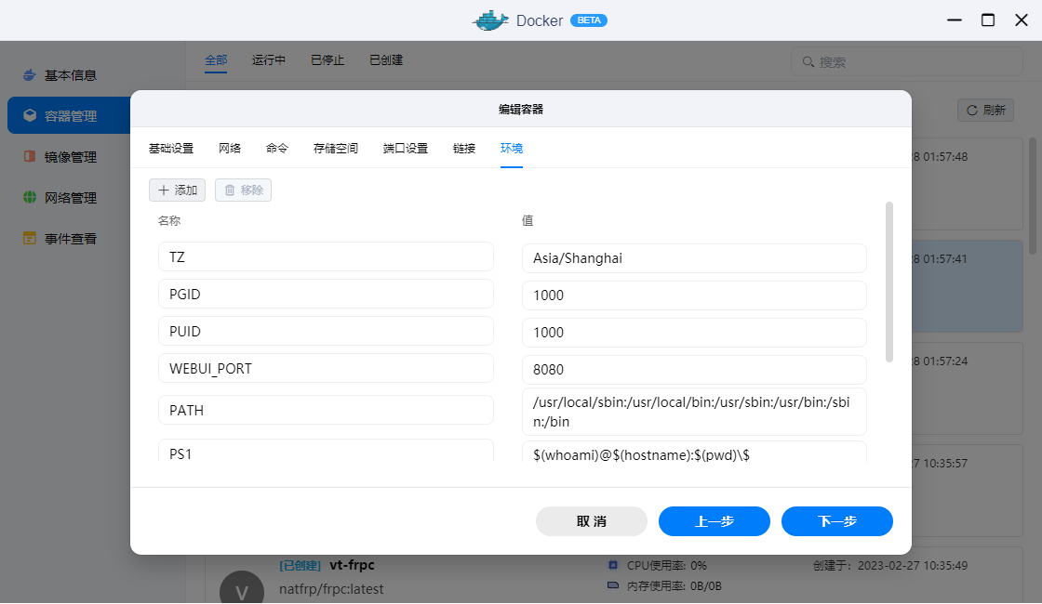Image resolution: width=1042 pixels, height=604 pixels.
Task: Click the PS1 name field
Action: [x=326, y=452]
